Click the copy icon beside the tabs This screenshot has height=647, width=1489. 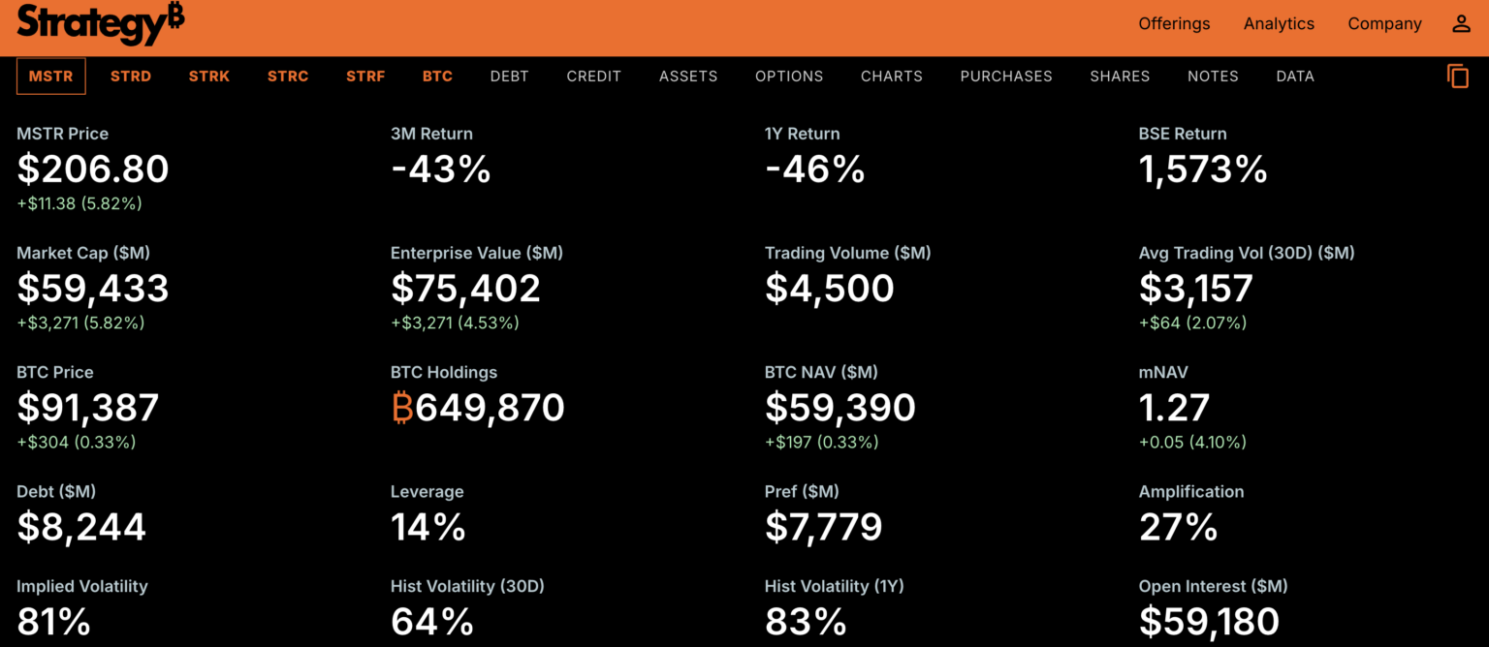(1457, 77)
